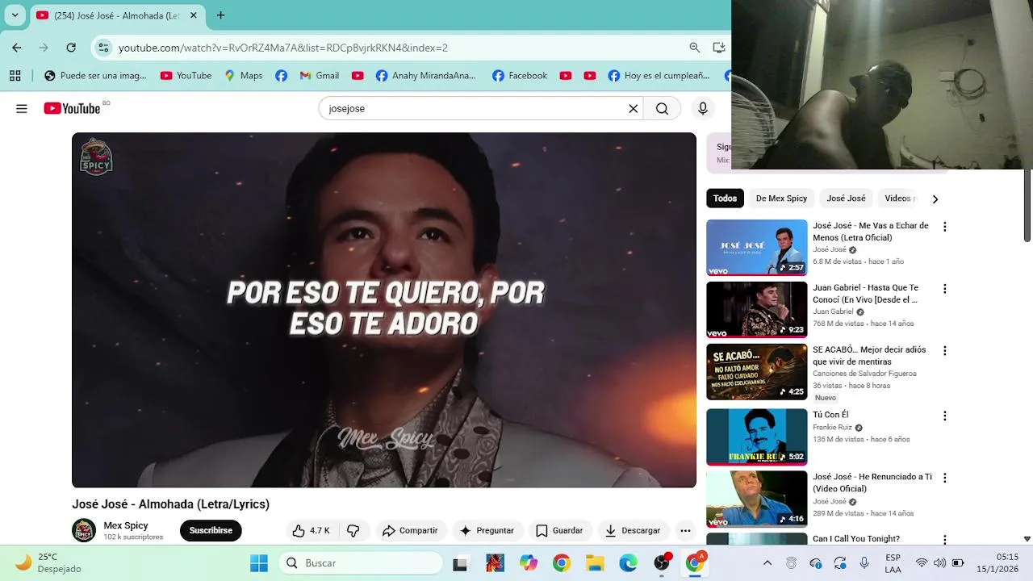This screenshot has height=581, width=1033.
Task: Like the video showing 4.7 K
Action: coord(312,530)
